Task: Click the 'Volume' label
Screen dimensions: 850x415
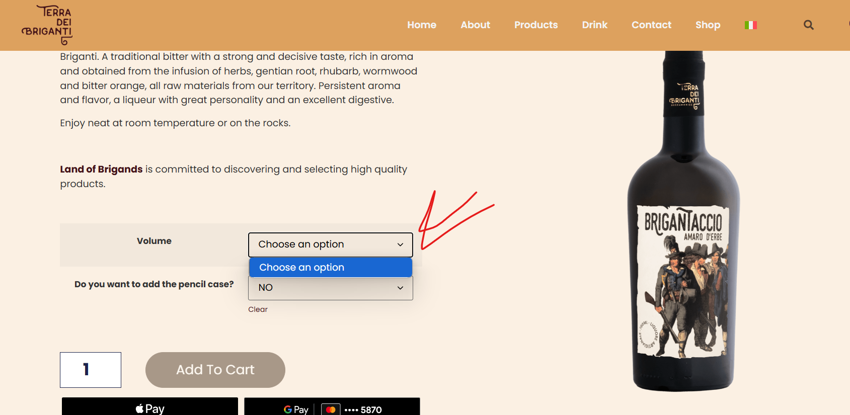Action: (154, 241)
